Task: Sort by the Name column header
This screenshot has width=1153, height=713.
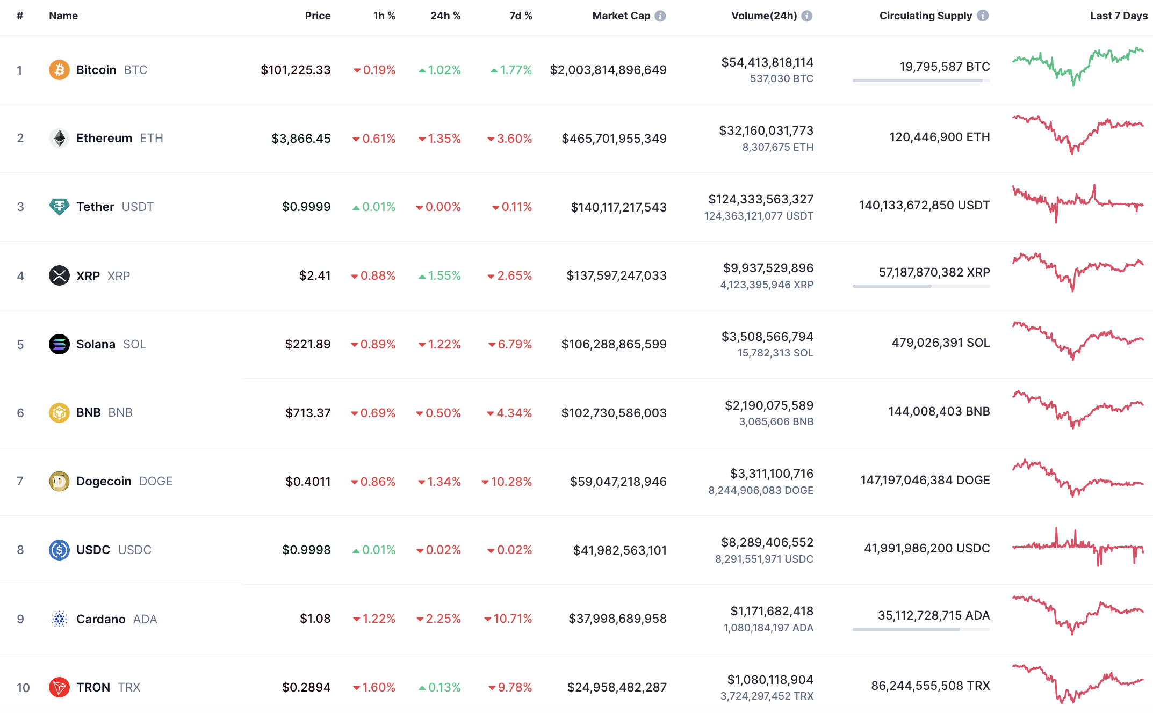Action: [x=63, y=16]
